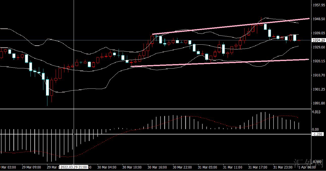Click the 1891.80 price scale label

click(318, 103)
